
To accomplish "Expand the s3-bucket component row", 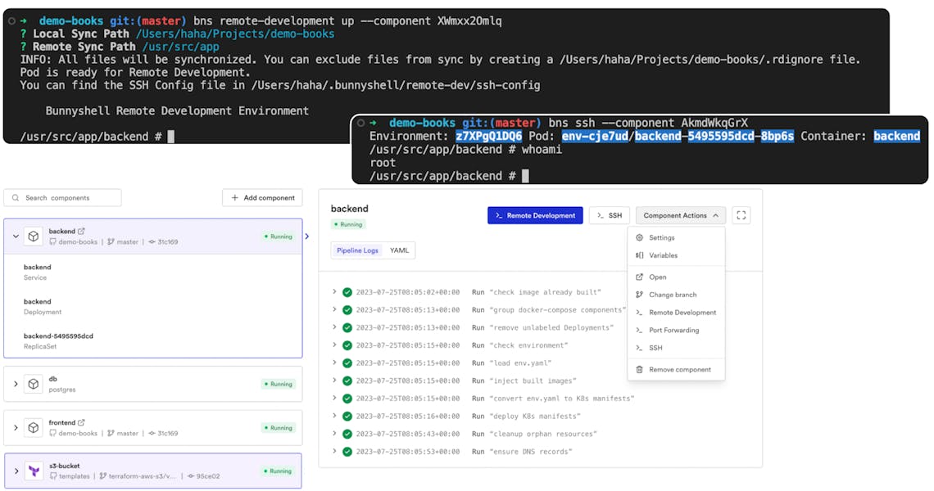I will [16, 471].
